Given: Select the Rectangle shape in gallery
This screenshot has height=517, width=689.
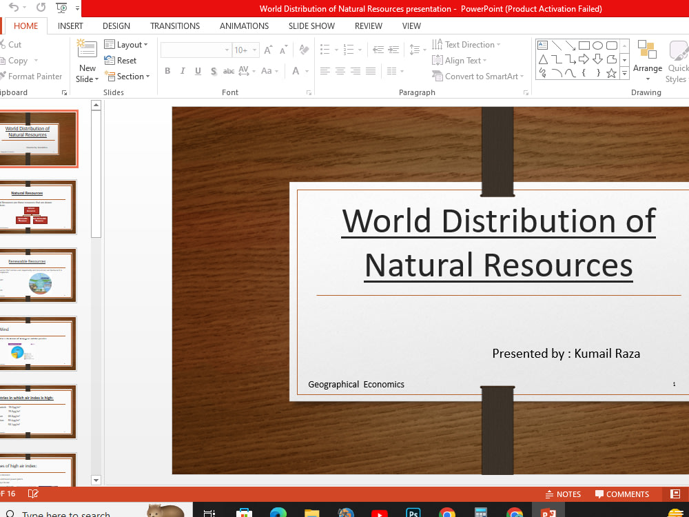Looking at the screenshot, I should (584, 45).
